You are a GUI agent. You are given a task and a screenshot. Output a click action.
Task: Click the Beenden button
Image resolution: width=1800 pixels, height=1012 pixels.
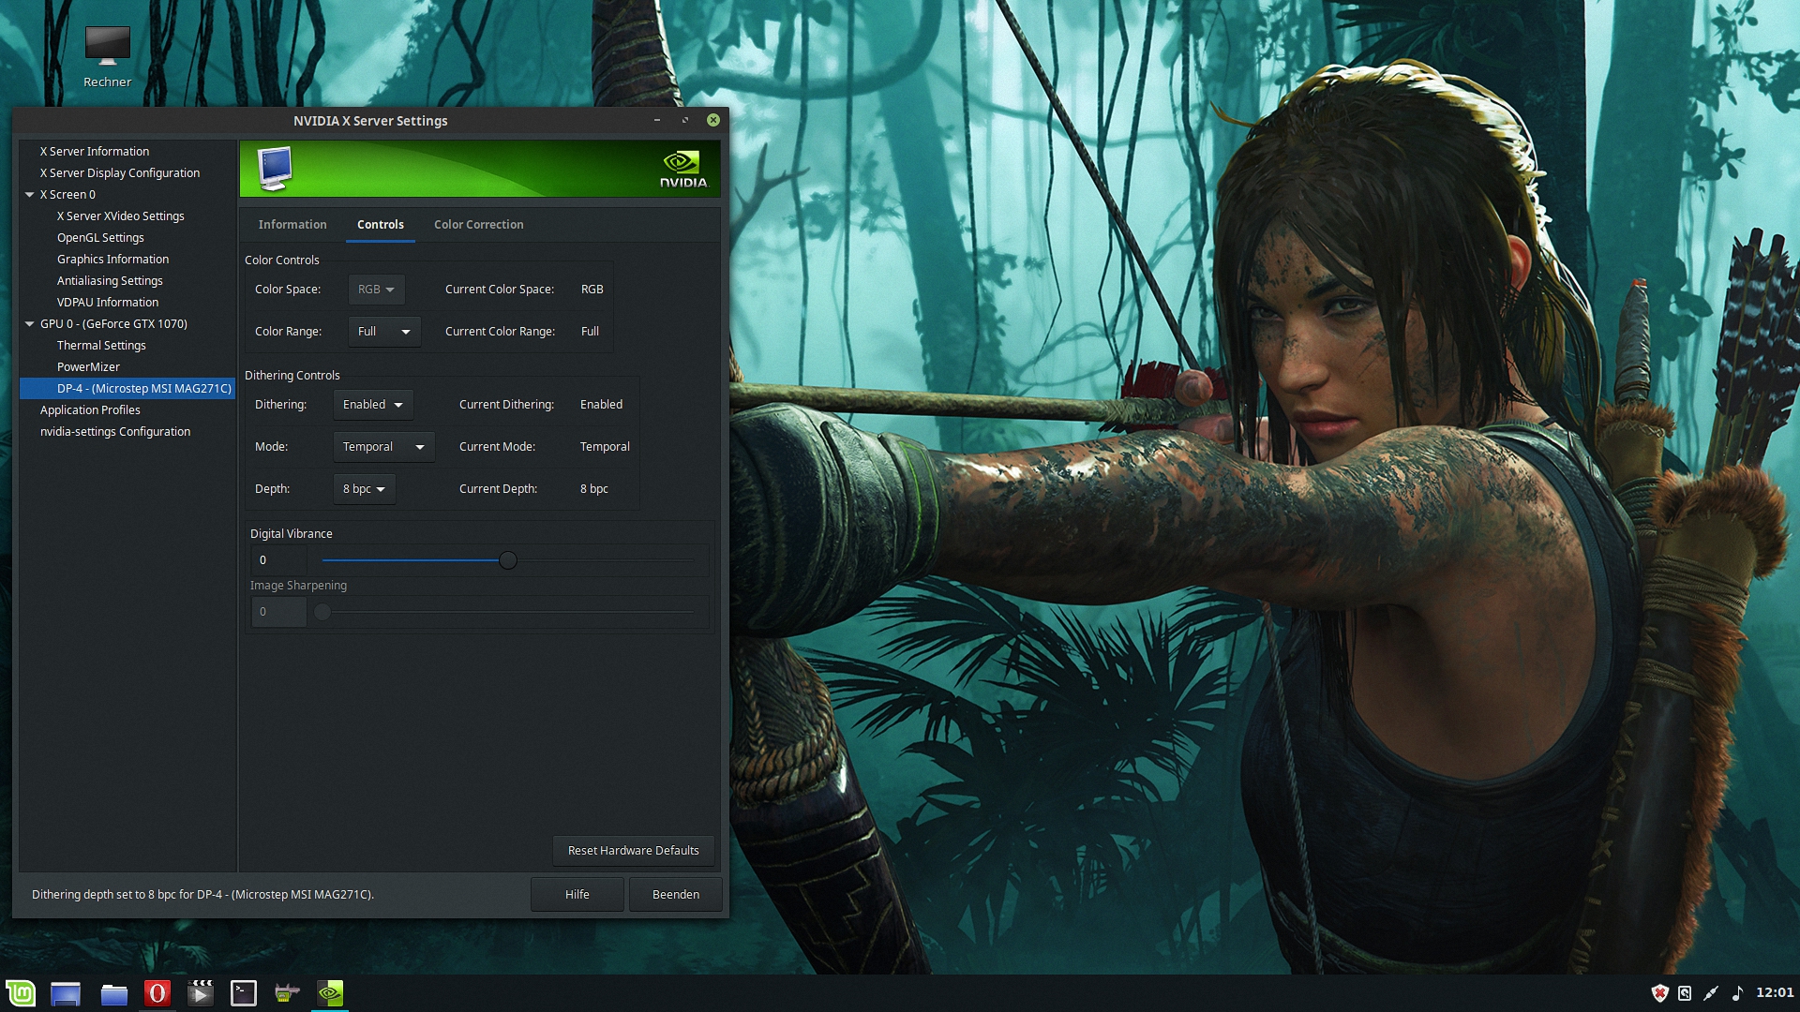675,895
